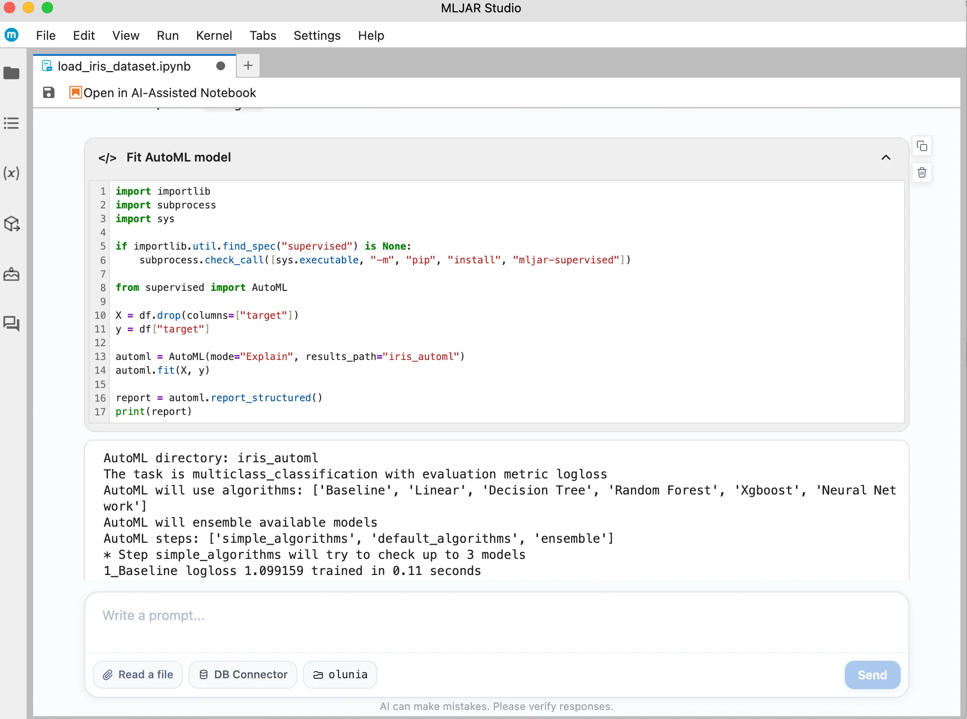Click the notebook file icon on the tab
The height and width of the screenshot is (719, 967).
(47, 66)
